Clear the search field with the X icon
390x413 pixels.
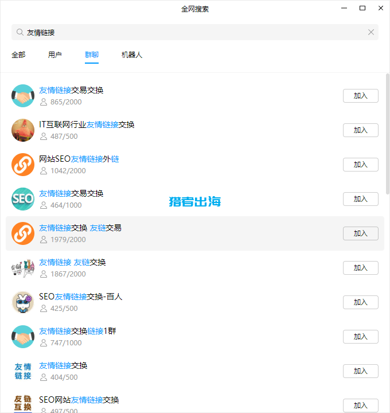click(x=370, y=32)
